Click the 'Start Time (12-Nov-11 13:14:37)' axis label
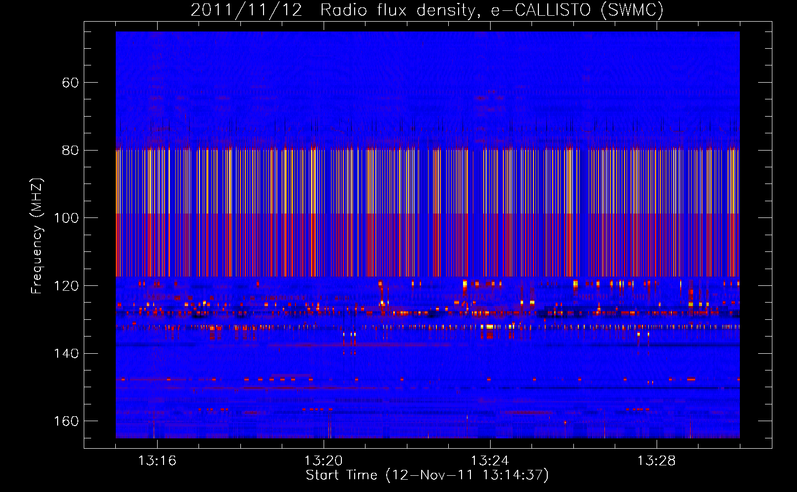Image resolution: width=797 pixels, height=492 pixels. click(x=427, y=475)
